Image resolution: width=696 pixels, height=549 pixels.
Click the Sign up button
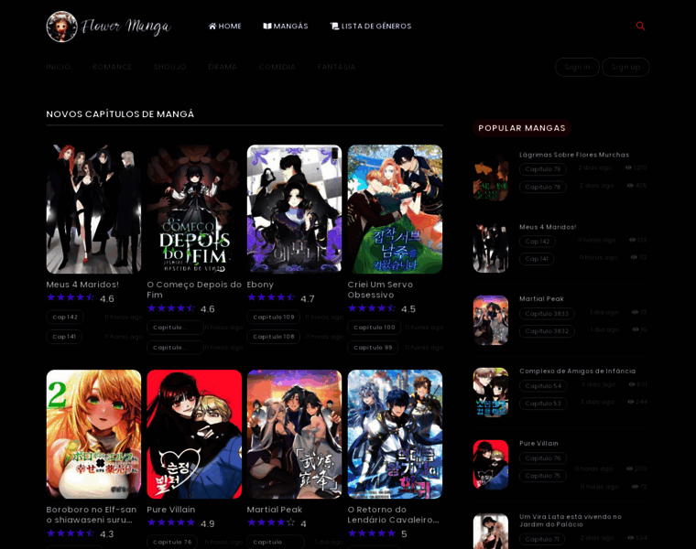click(x=625, y=67)
